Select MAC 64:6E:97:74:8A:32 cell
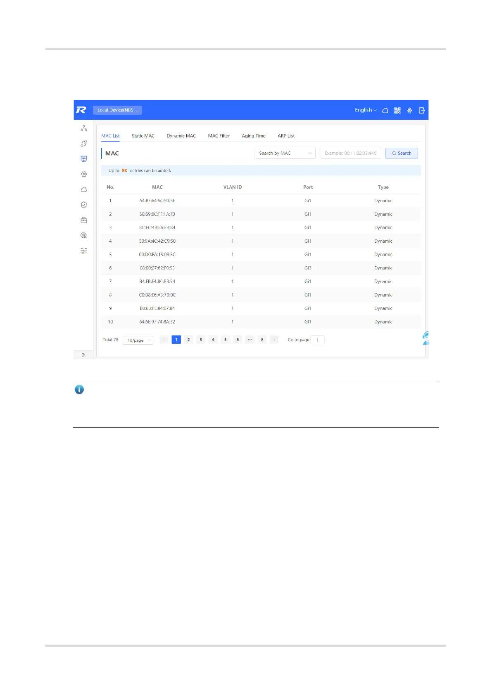 [x=157, y=322]
